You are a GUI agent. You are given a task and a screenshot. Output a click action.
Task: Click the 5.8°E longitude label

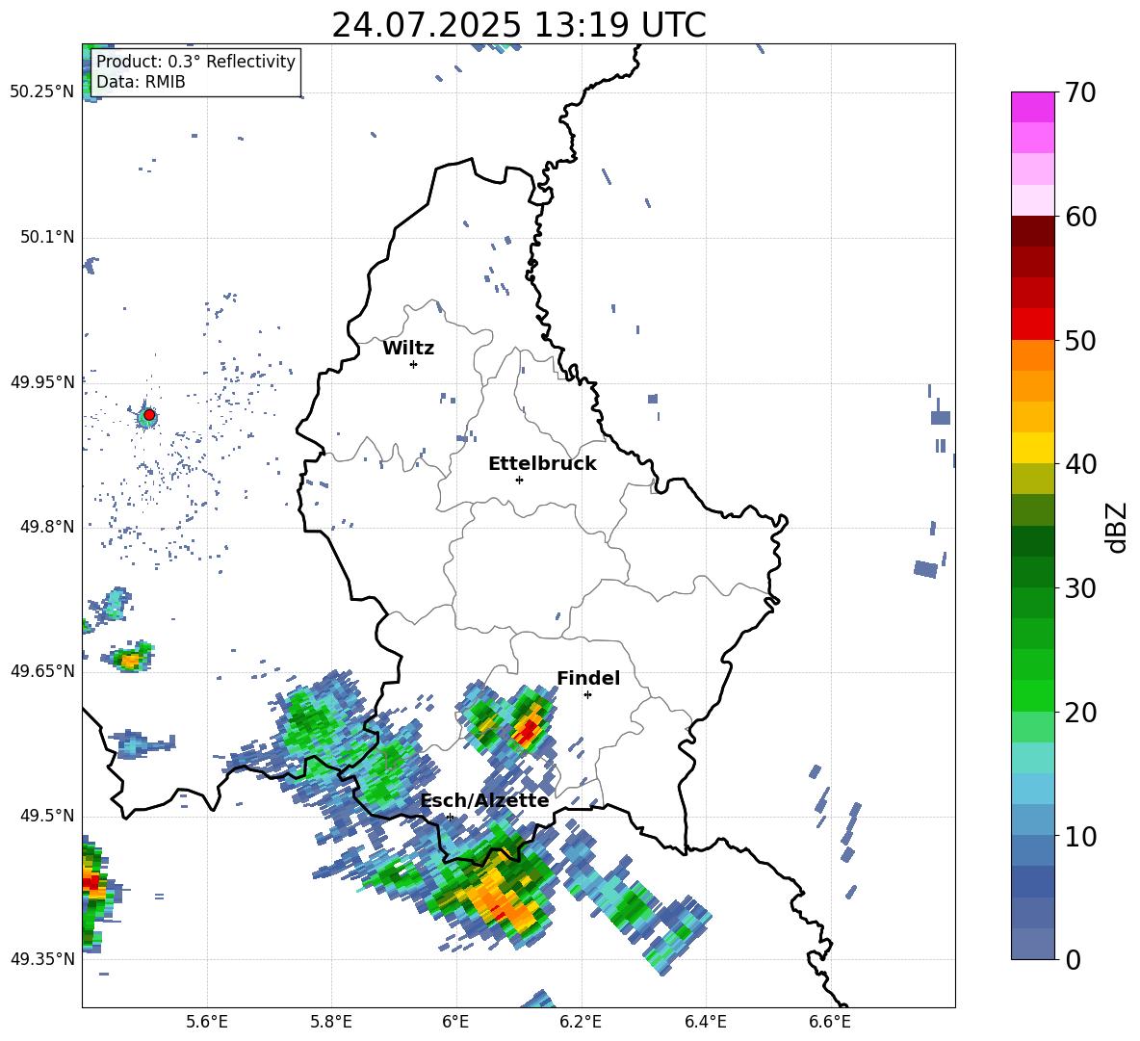coord(331,1022)
